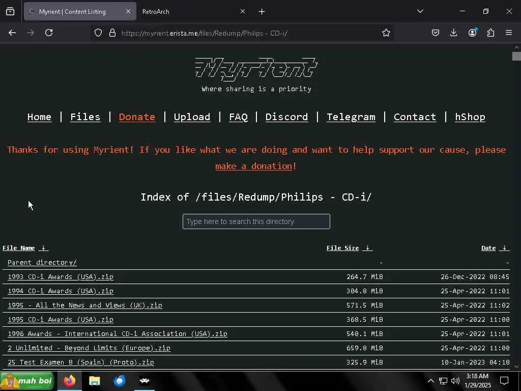Viewport: 521px width, 391px height.
Task: Open the Contact link
Action: pos(415,117)
